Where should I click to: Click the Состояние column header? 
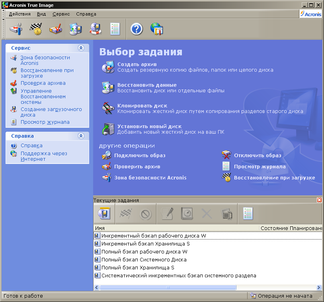click(274, 228)
